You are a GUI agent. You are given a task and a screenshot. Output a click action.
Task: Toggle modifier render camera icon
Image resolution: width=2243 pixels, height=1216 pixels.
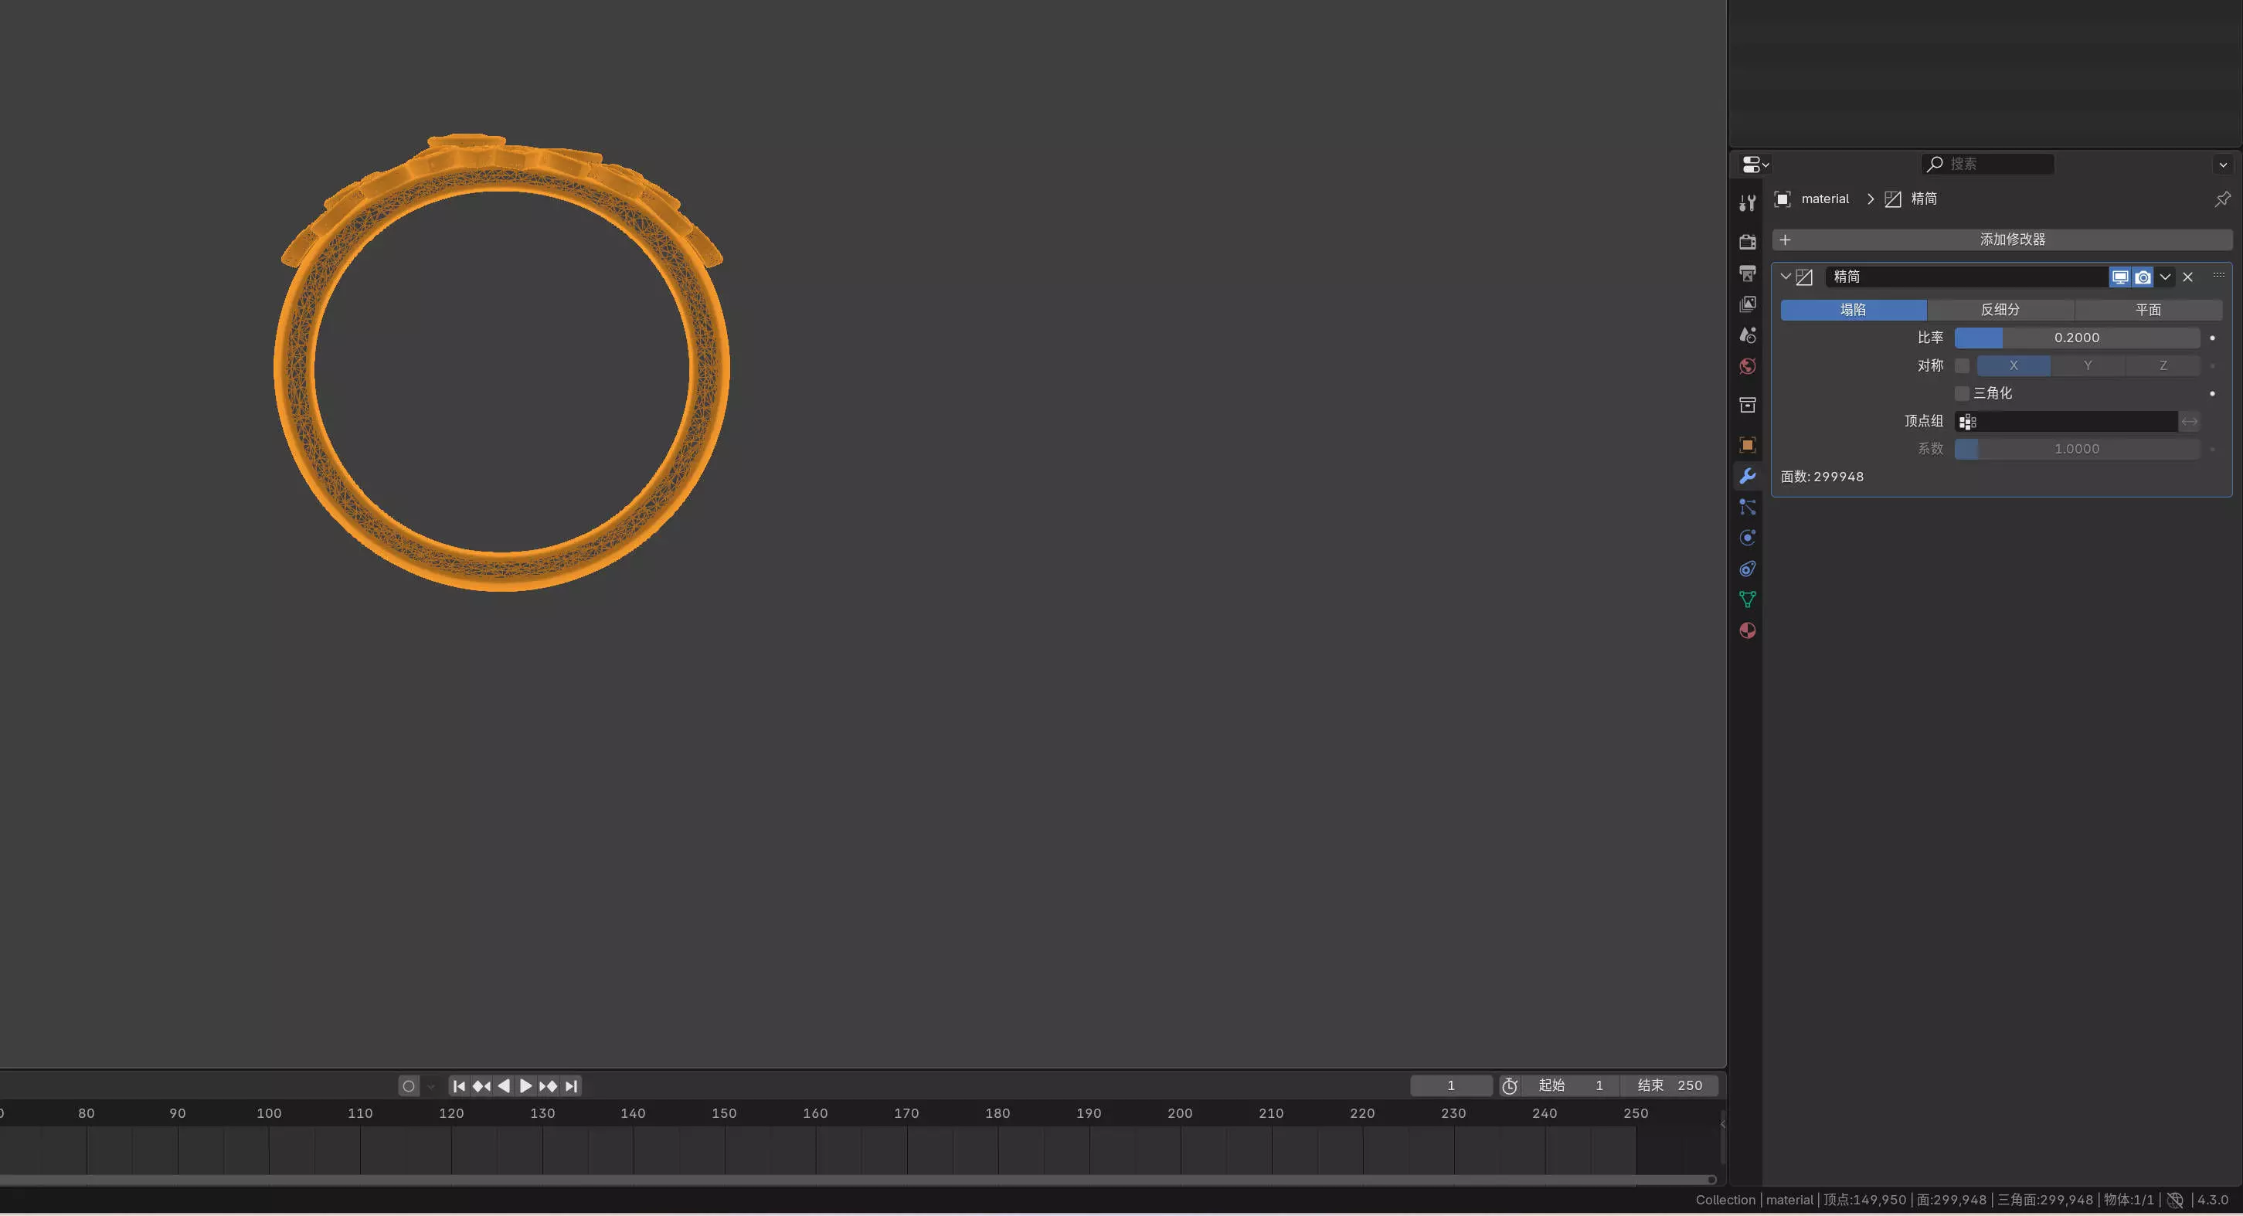click(x=2142, y=277)
